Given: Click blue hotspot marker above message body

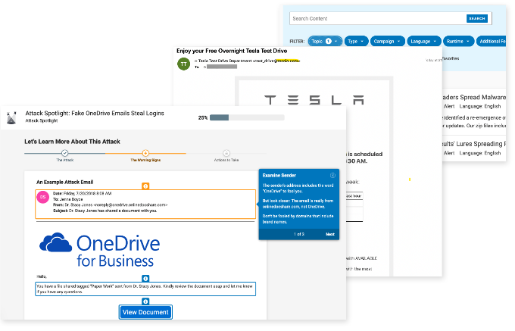Looking at the screenshot, I should pos(145,279).
